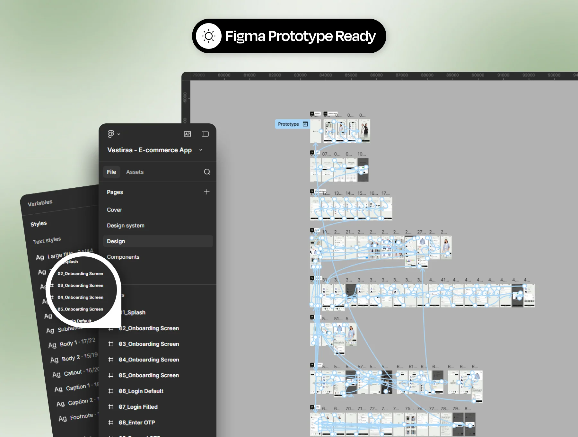Select the 02_Onboarding Screen layer in the layers list

pos(149,328)
